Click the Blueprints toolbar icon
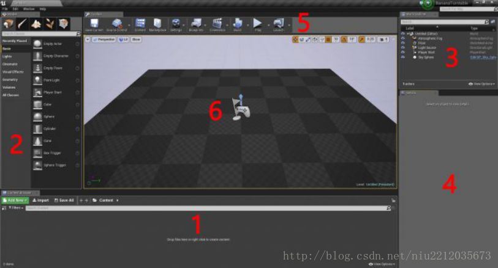 (196, 25)
